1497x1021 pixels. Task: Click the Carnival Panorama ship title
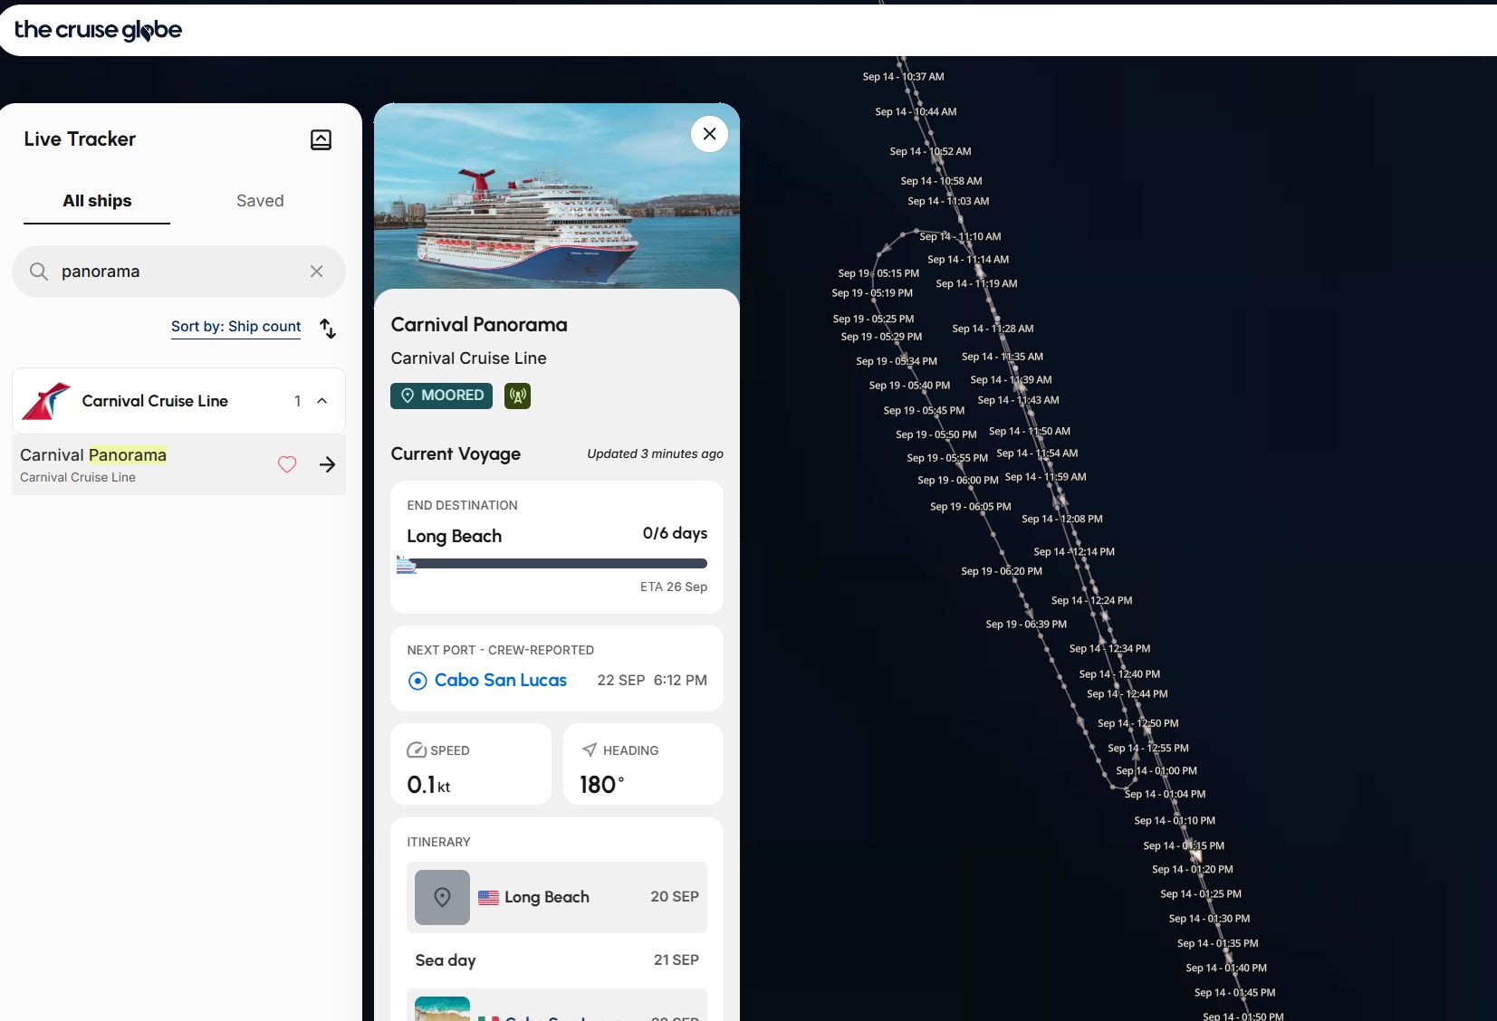click(479, 325)
